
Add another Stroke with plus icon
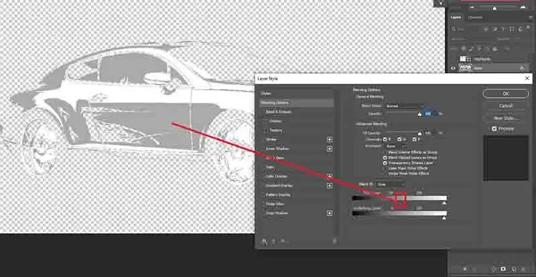(x=330, y=139)
